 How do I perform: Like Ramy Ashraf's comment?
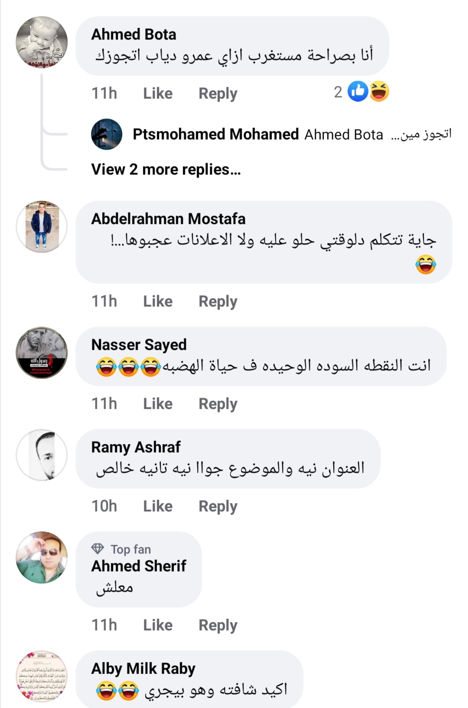tap(158, 506)
